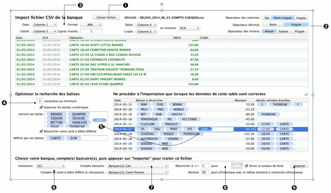The height and width of the screenshot is (193, 331).
Task: Select the -155.20 amount cell
Action: pyautogui.click(x=244, y=134)
